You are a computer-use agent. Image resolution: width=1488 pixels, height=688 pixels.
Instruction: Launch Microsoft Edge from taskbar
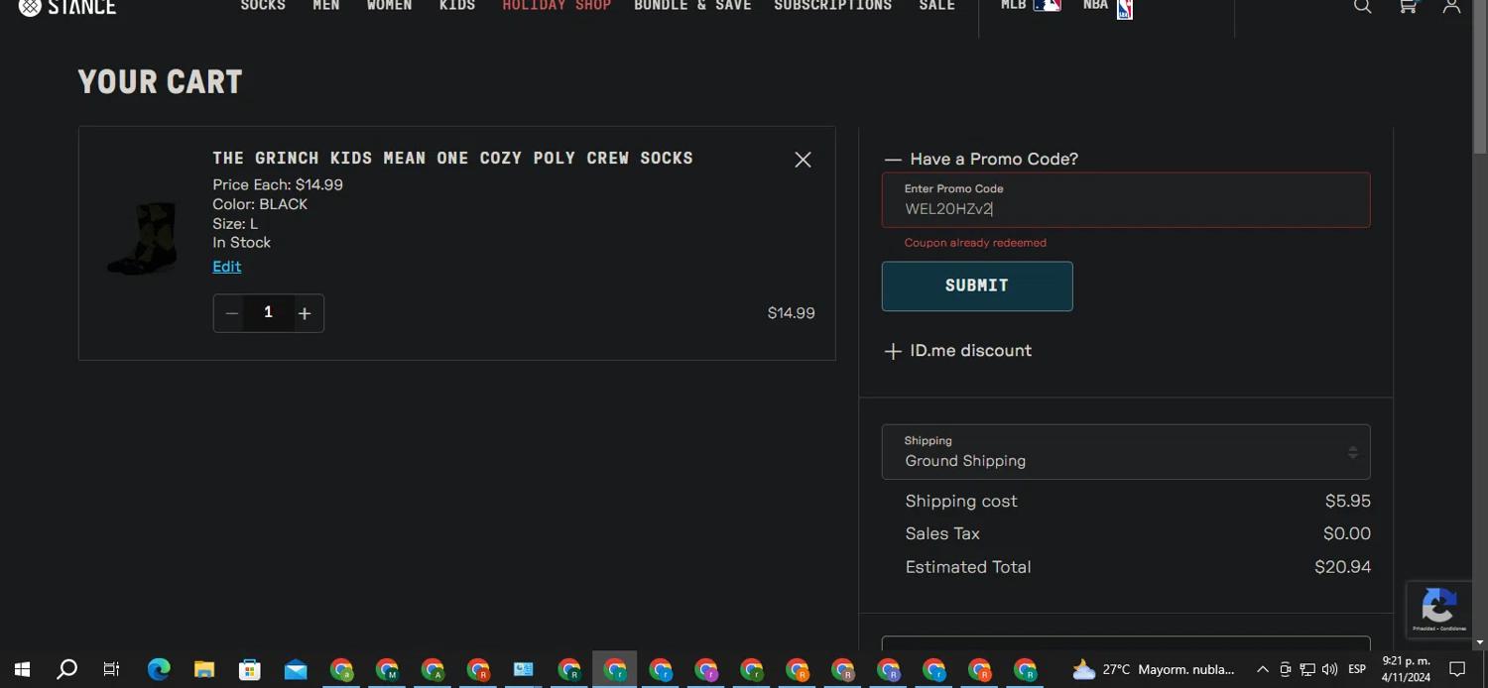click(159, 669)
